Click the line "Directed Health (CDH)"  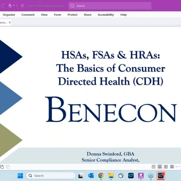[111, 81]
